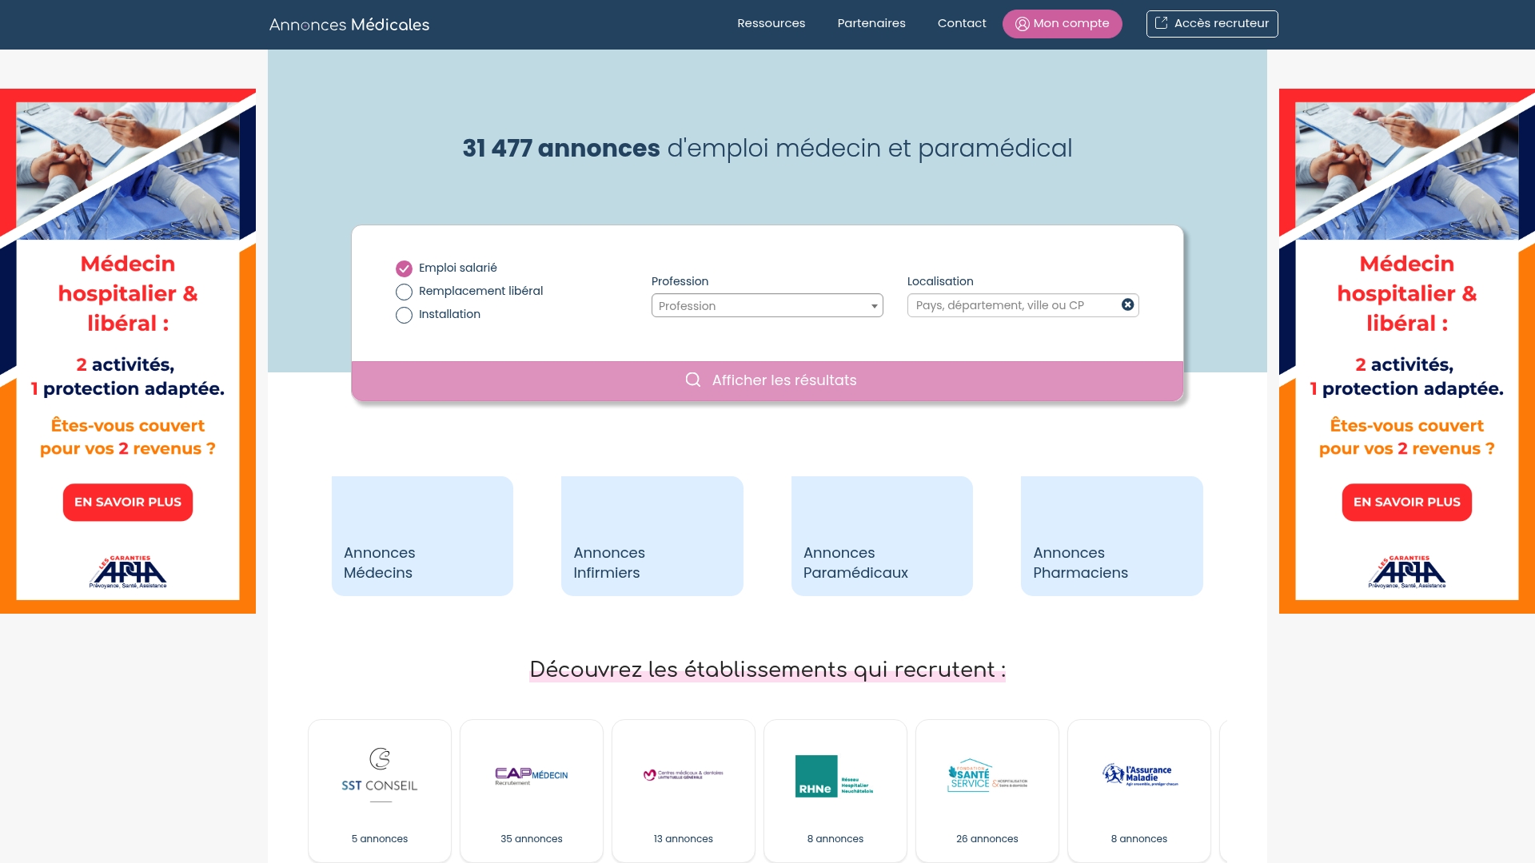Open the Fondation Santé Service logo
This screenshot has height=863, width=1535.
pyautogui.click(x=987, y=774)
